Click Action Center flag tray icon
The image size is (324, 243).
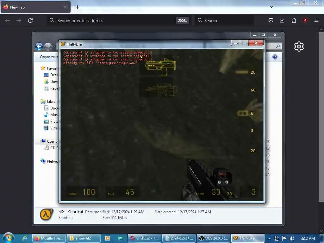click(x=284, y=239)
